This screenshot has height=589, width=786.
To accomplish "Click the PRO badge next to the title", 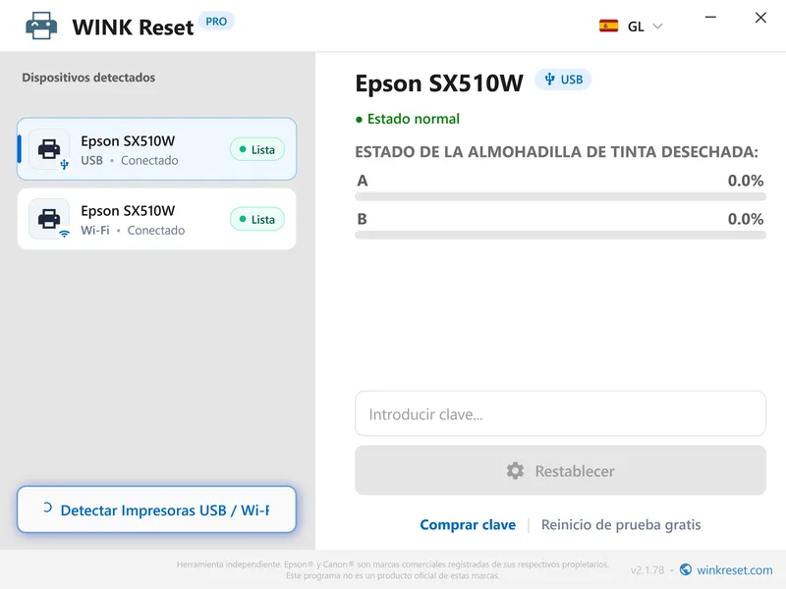I will click(216, 22).
